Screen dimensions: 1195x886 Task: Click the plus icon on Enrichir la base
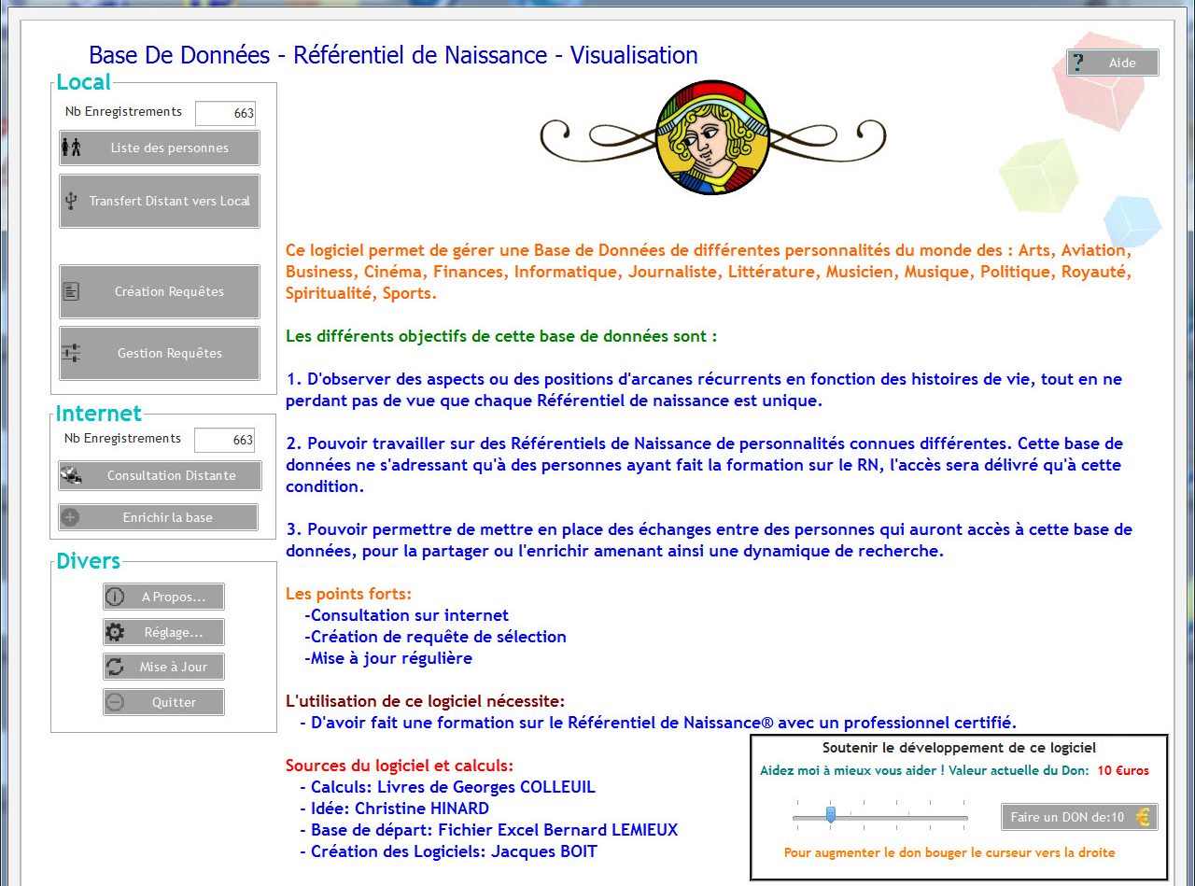71,517
